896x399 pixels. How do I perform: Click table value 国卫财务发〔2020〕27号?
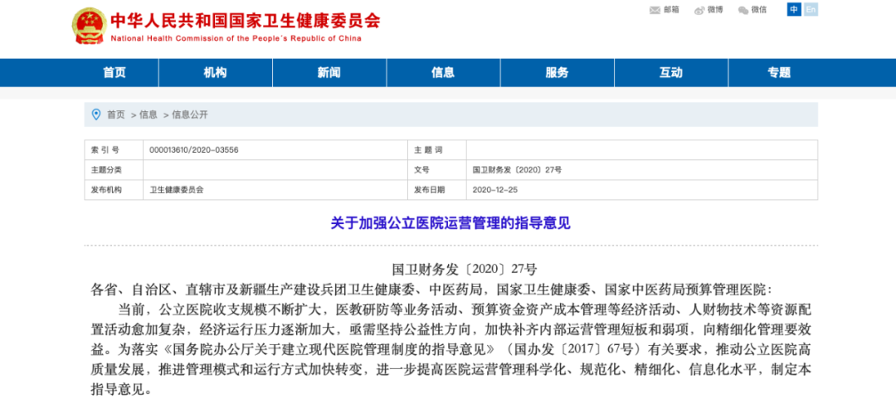[518, 170]
